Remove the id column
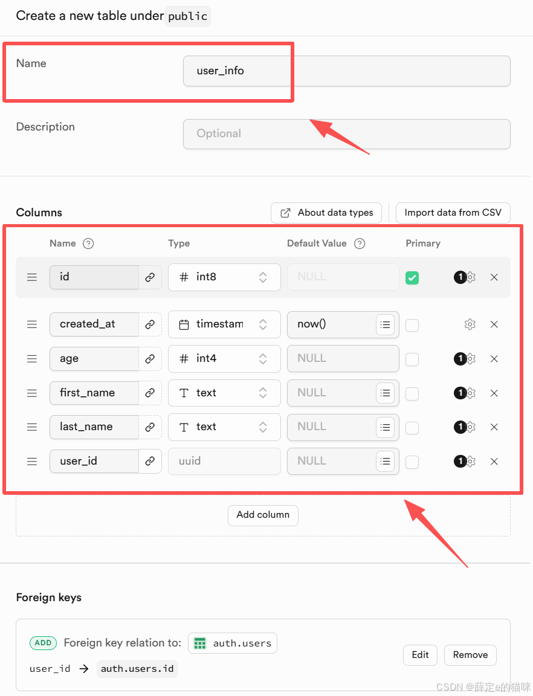The image size is (533, 696). [494, 277]
